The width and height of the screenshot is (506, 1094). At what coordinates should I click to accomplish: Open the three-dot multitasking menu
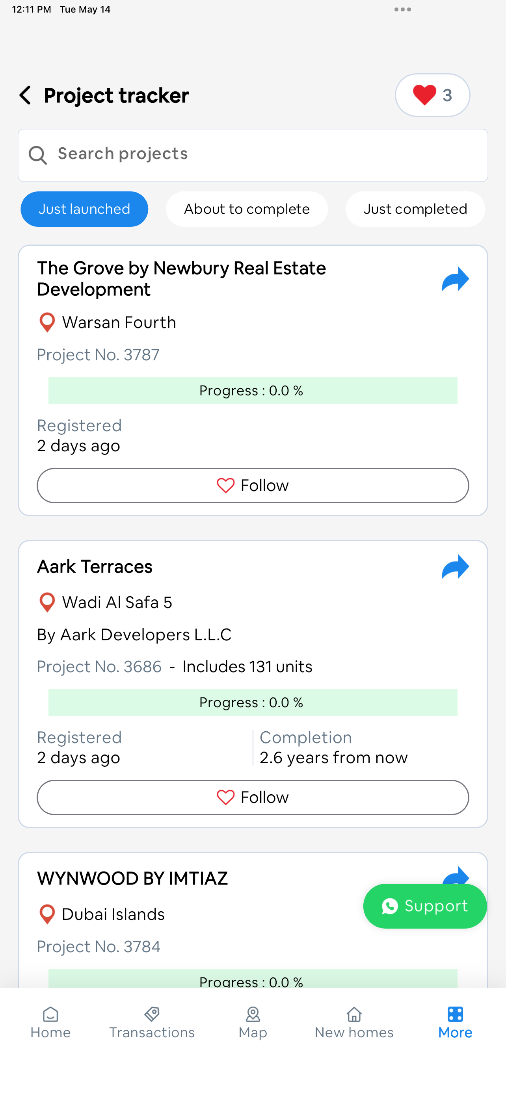coord(402,9)
